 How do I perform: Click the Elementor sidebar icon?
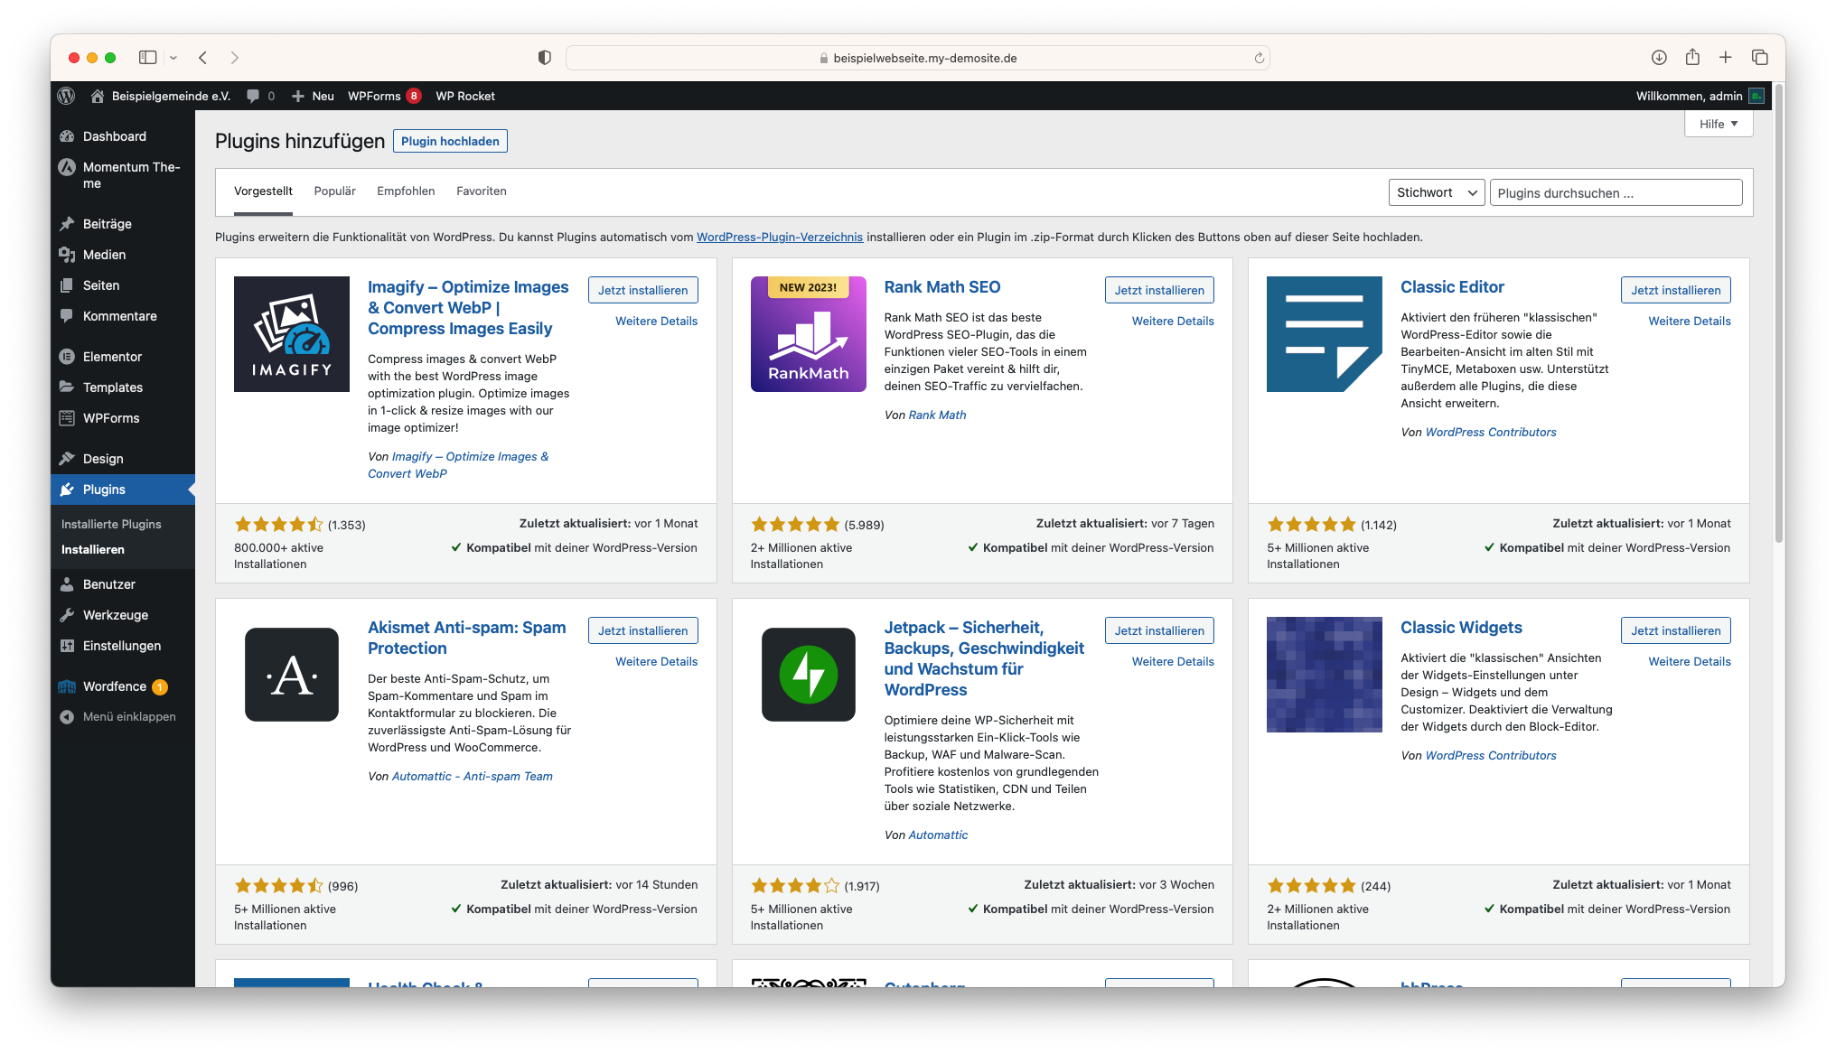click(67, 357)
